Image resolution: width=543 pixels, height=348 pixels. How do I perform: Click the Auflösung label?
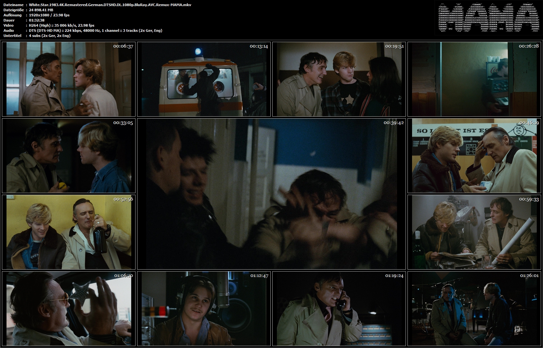click(x=12, y=15)
